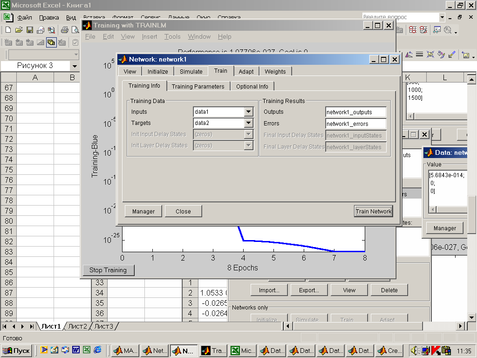Switch to the Simulate tab

pos(191,71)
